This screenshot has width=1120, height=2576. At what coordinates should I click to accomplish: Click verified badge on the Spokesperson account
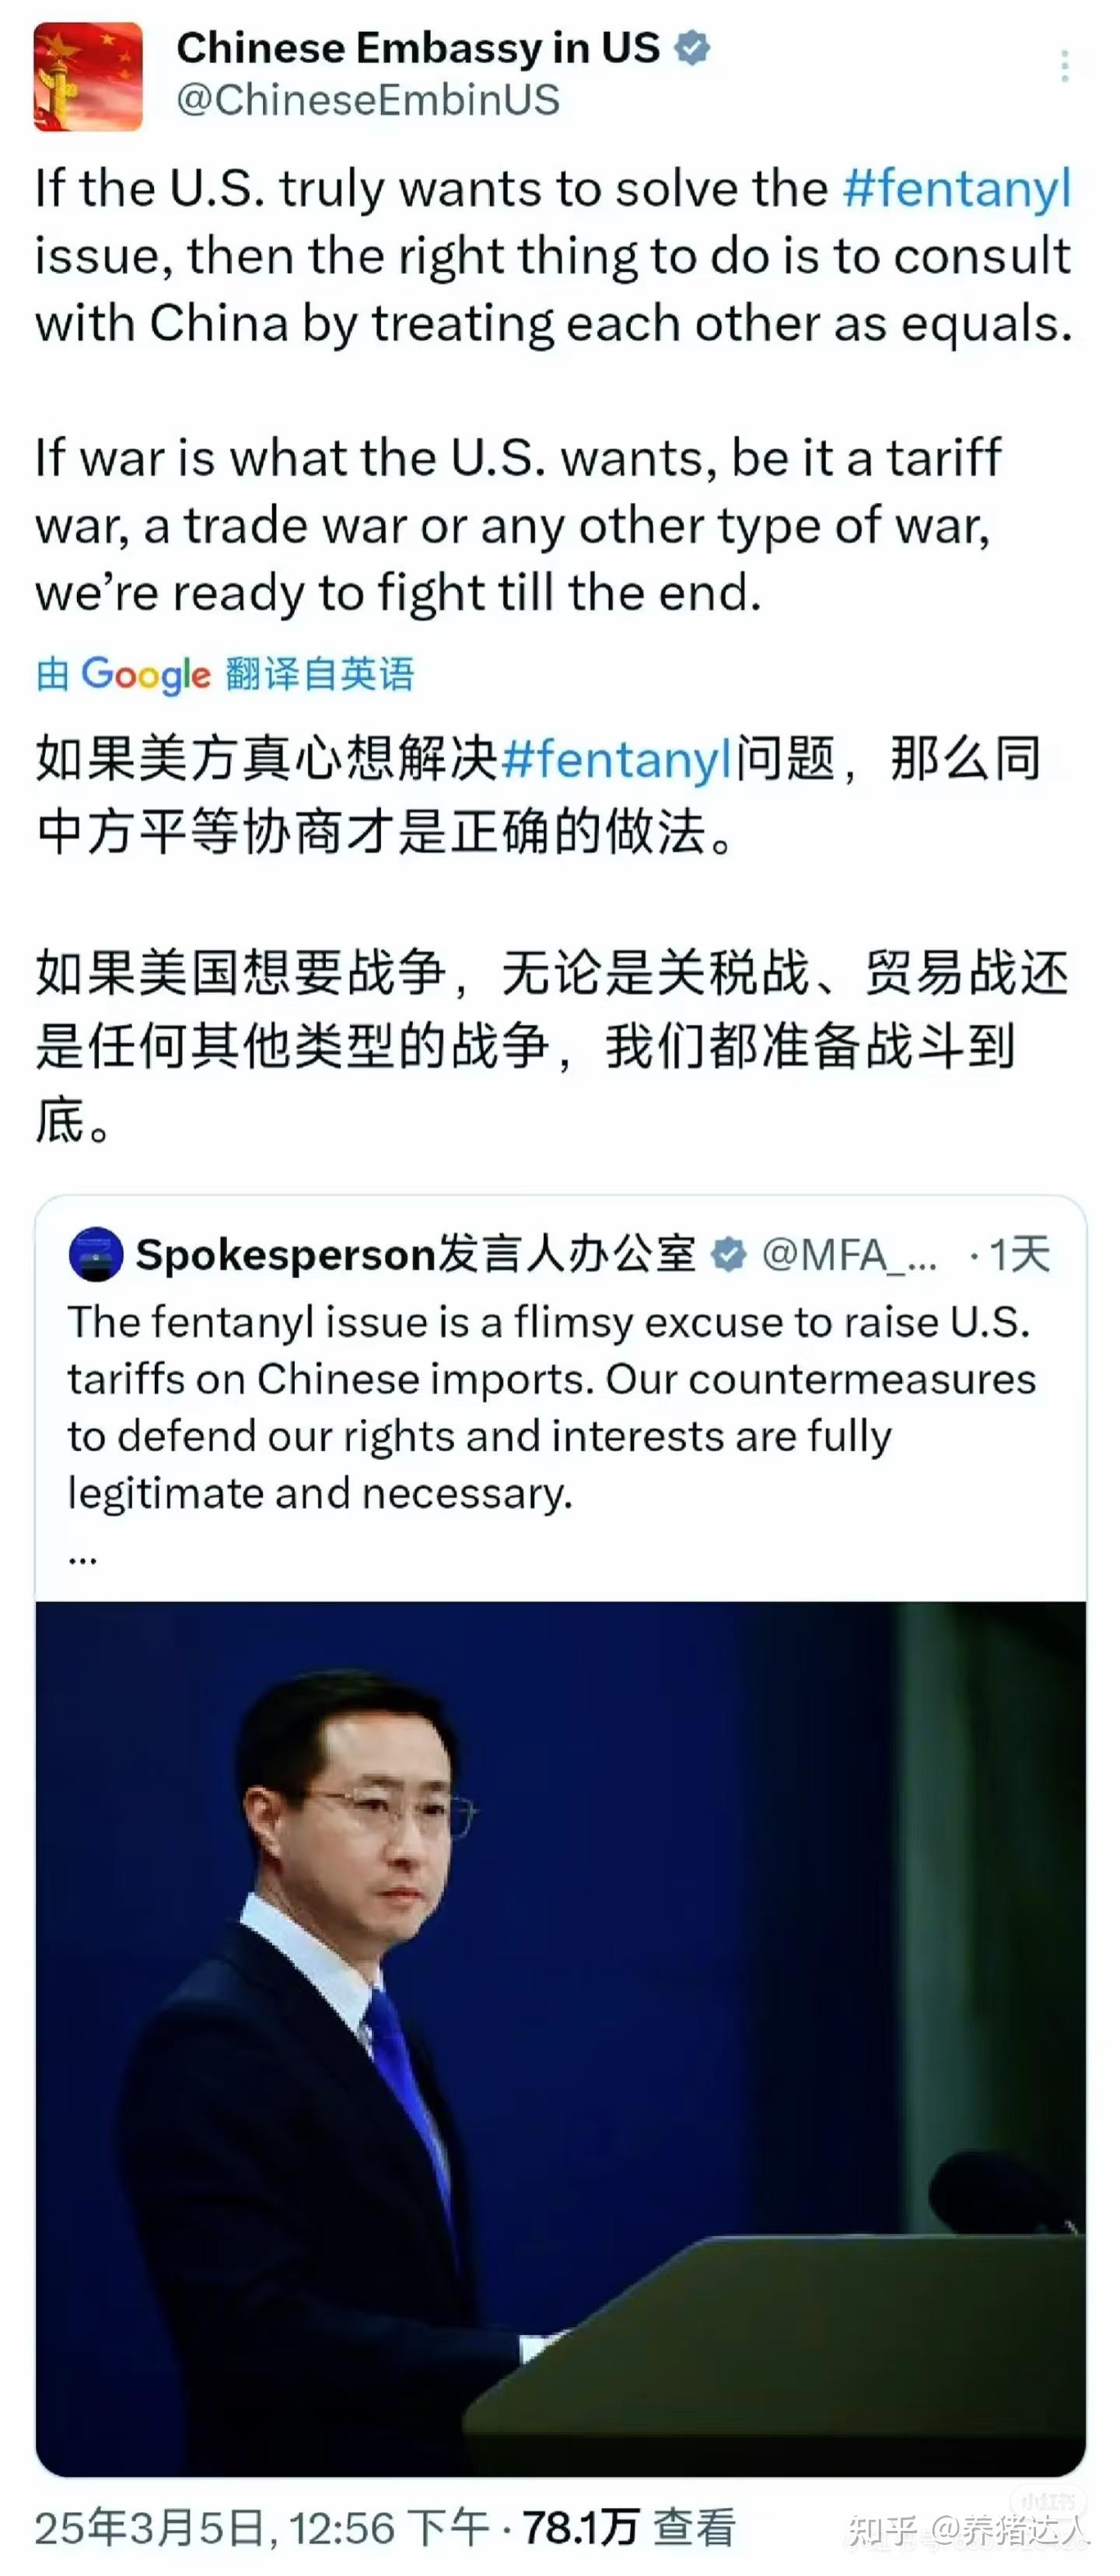(x=729, y=1254)
